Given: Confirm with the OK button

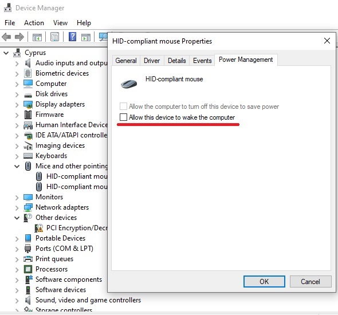Looking at the screenshot, I should pos(264,281).
